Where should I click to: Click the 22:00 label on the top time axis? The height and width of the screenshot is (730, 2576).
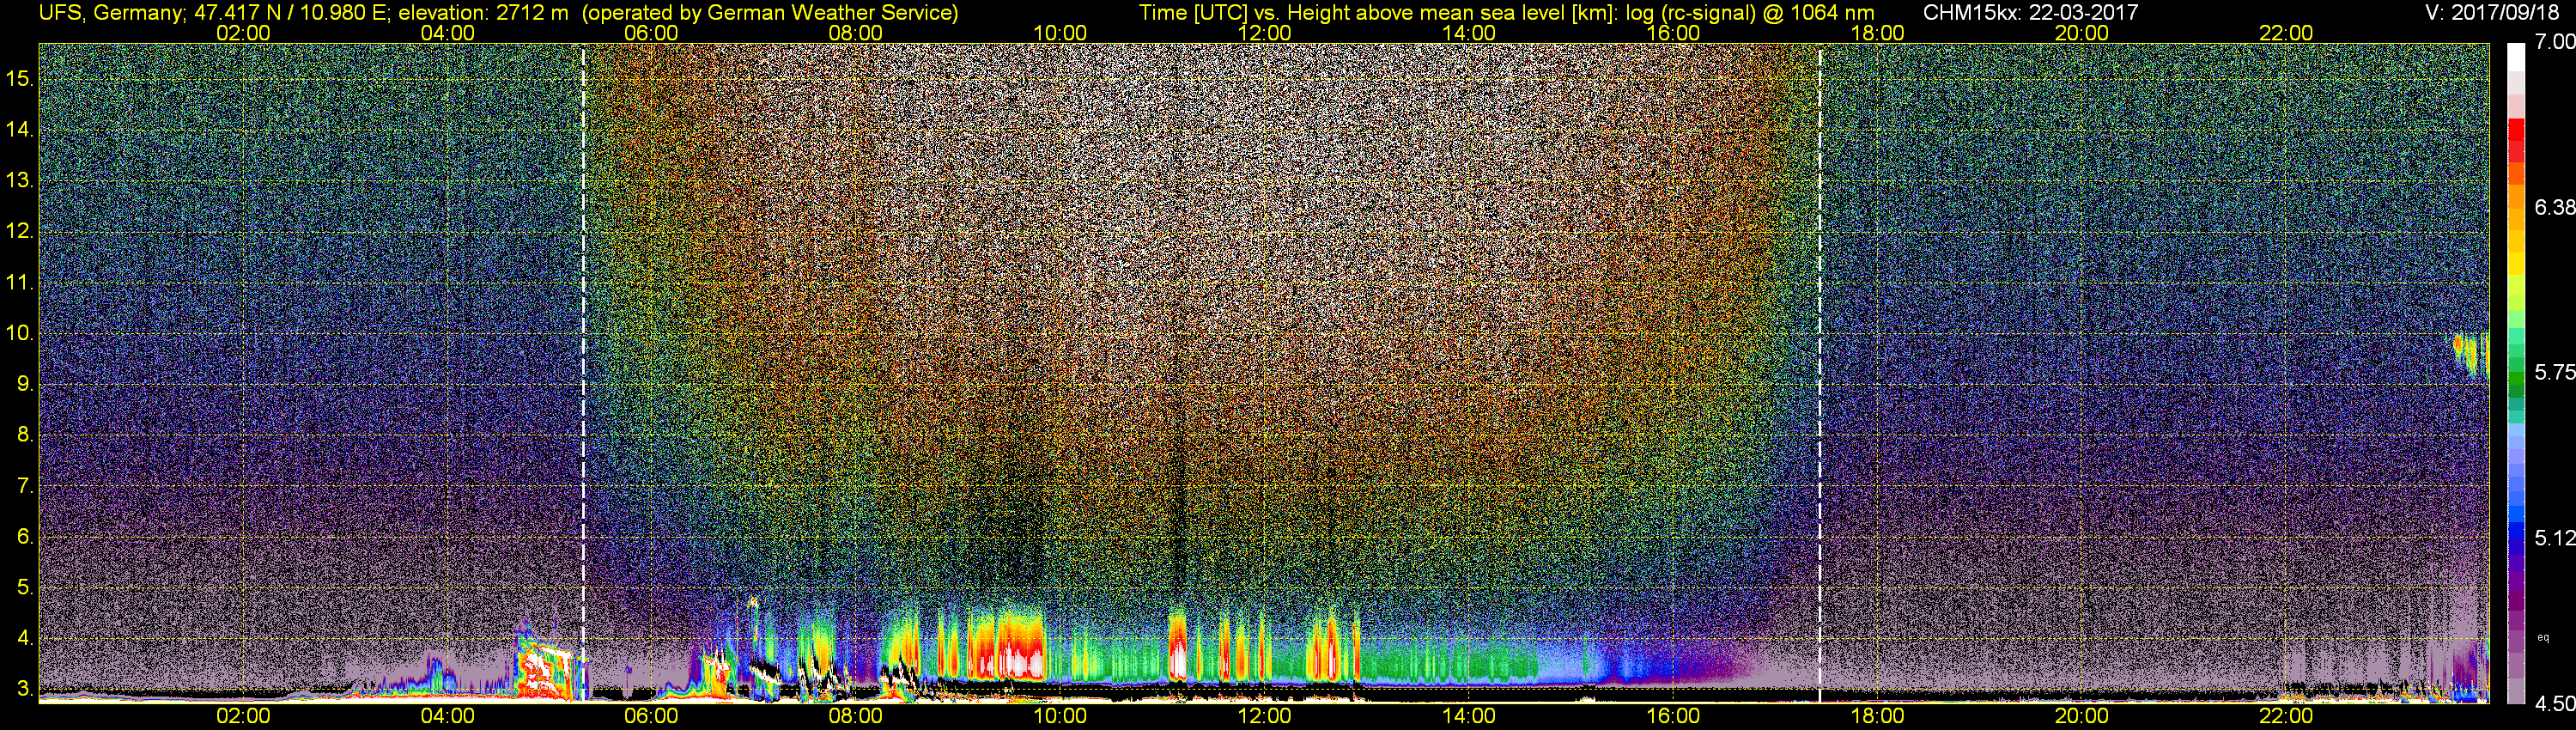2286,33
